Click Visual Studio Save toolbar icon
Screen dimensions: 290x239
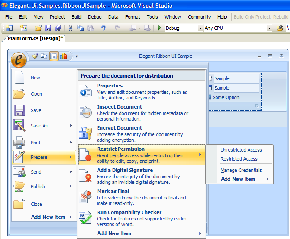click(48, 28)
